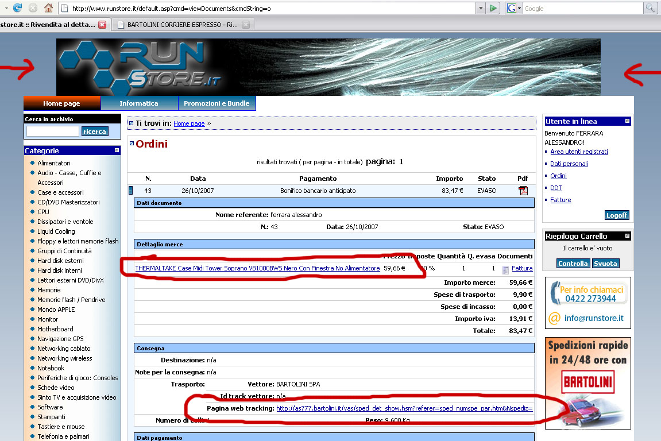Click the Logoff button
Screen dimensions: 661x441
pyautogui.click(x=616, y=215)
